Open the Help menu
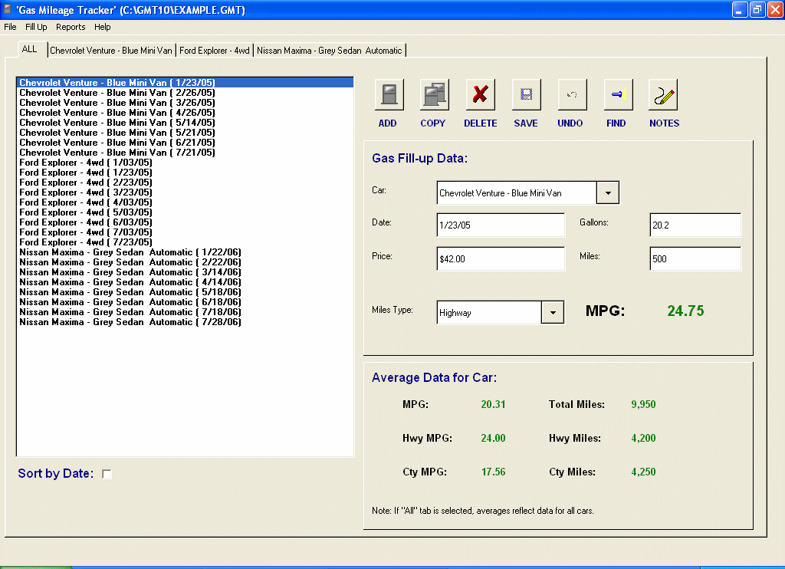The height and width of the screenshot is (569, 785). (x=102, y=27)
